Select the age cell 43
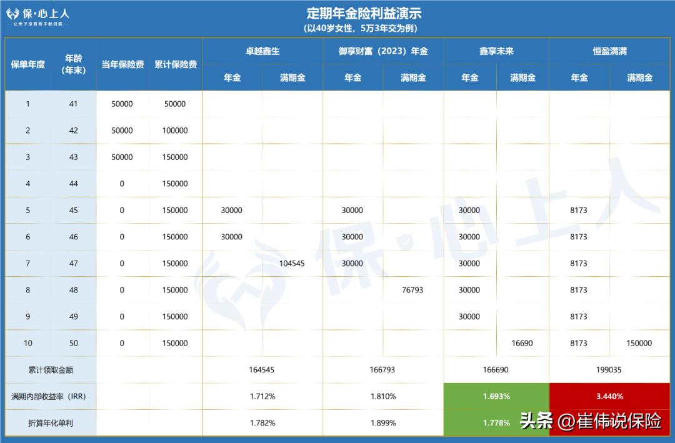 (74, 157)
